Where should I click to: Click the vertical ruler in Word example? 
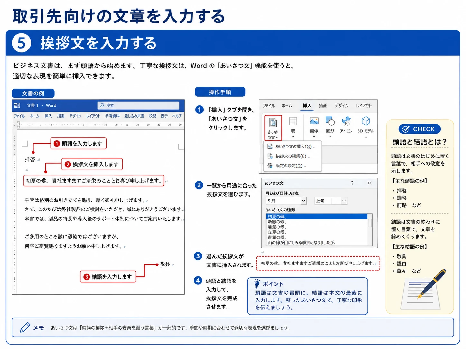pos(14,212)
